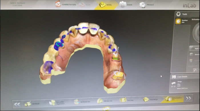Click the lower prepared molar with axis pin
This screenshot has width=200, height=111.
119,76
